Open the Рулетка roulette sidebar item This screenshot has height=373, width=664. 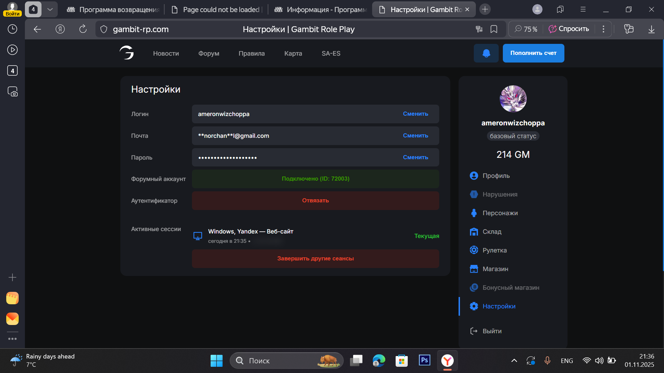[494, 250]
